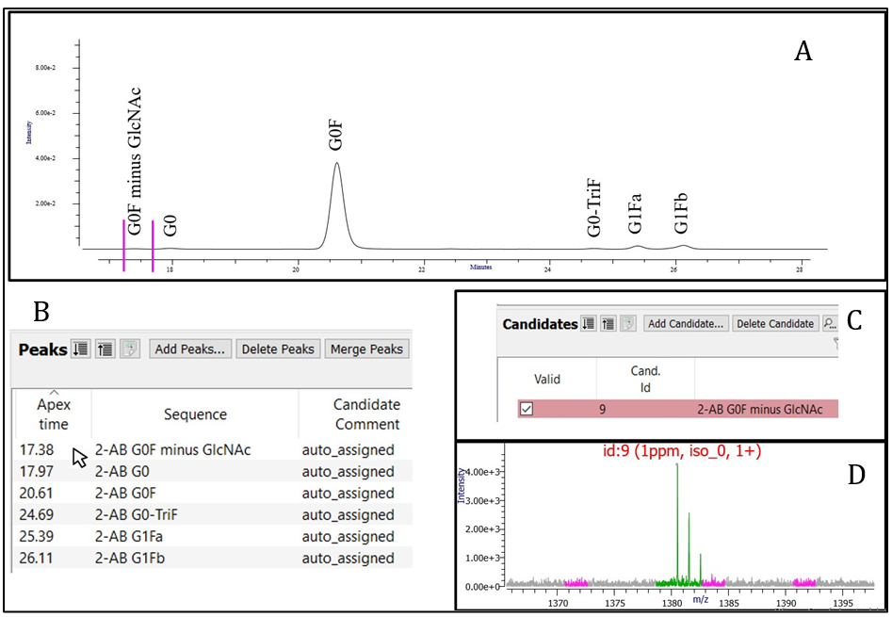Click the export sheet icon in Candidates toolbar
Screen dimensions: 892x617
coord(628,324)
